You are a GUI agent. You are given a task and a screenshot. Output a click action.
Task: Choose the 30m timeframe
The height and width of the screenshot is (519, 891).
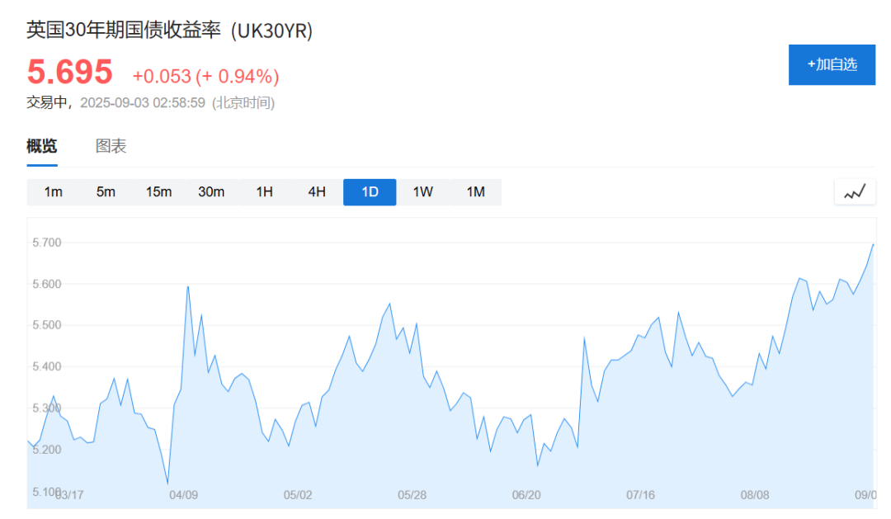coord(211,192)
